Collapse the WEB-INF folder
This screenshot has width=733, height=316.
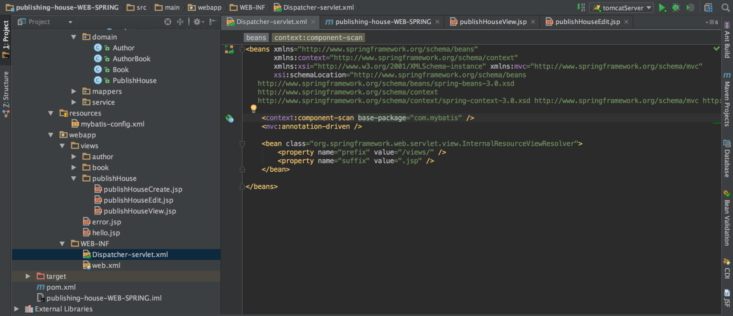(62, 244)
